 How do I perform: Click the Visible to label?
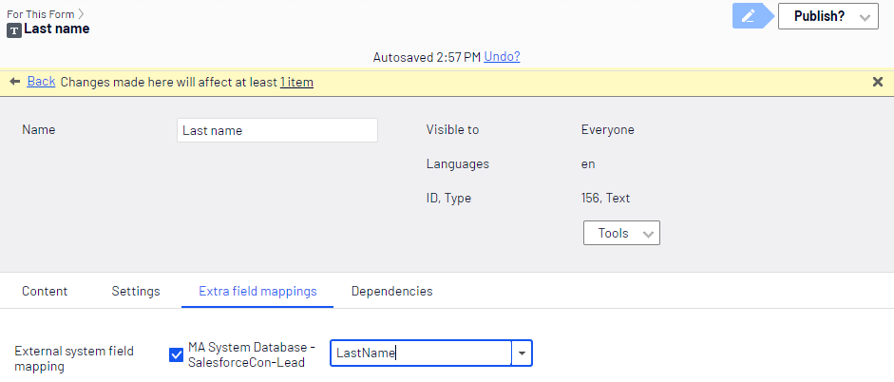coord(453,130)
